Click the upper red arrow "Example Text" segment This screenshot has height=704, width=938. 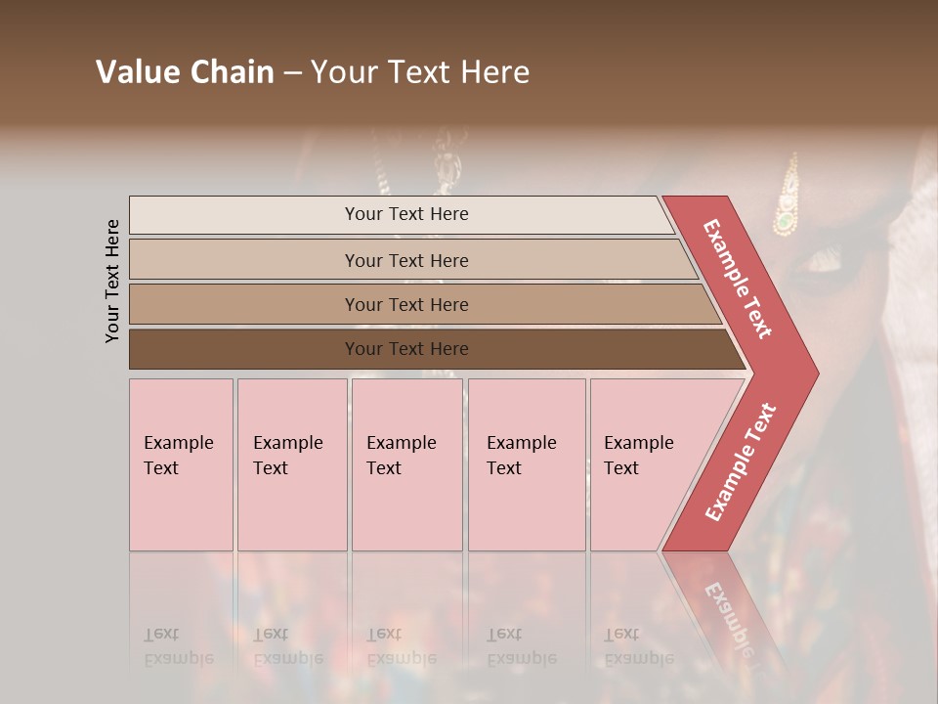(739, 280)
